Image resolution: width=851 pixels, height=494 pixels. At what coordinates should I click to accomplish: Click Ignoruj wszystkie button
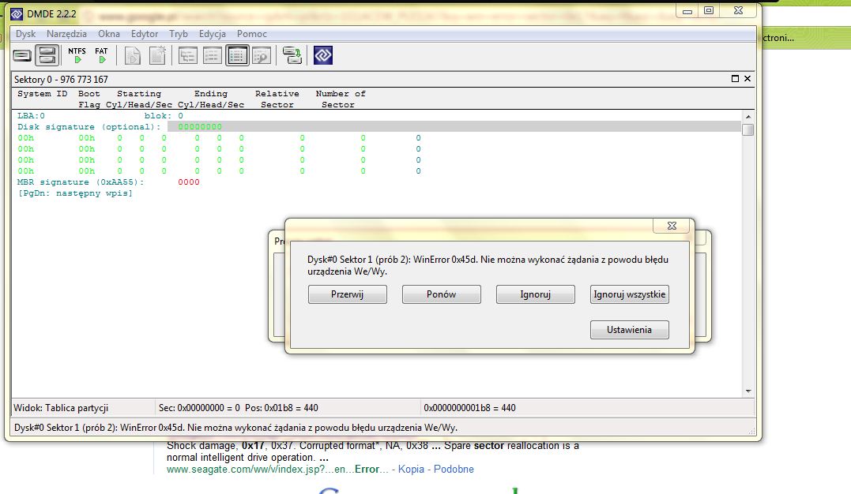630,294
